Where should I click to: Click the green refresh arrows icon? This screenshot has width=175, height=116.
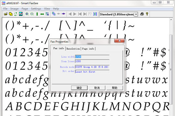pos(16,14)
